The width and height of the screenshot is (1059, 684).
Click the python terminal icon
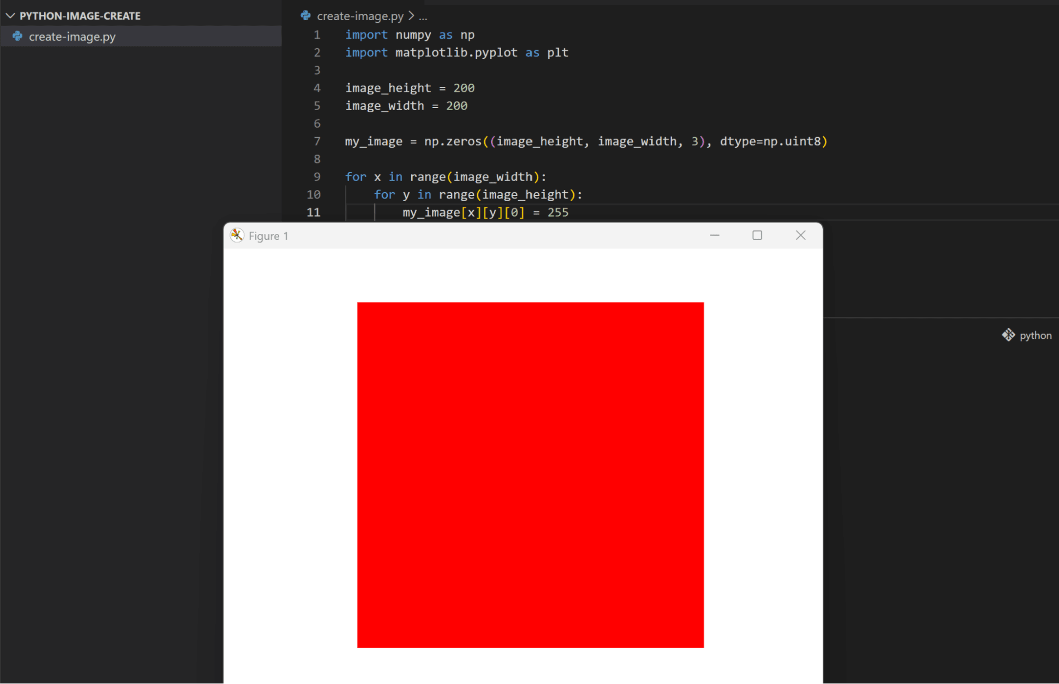click(1008, 335)
